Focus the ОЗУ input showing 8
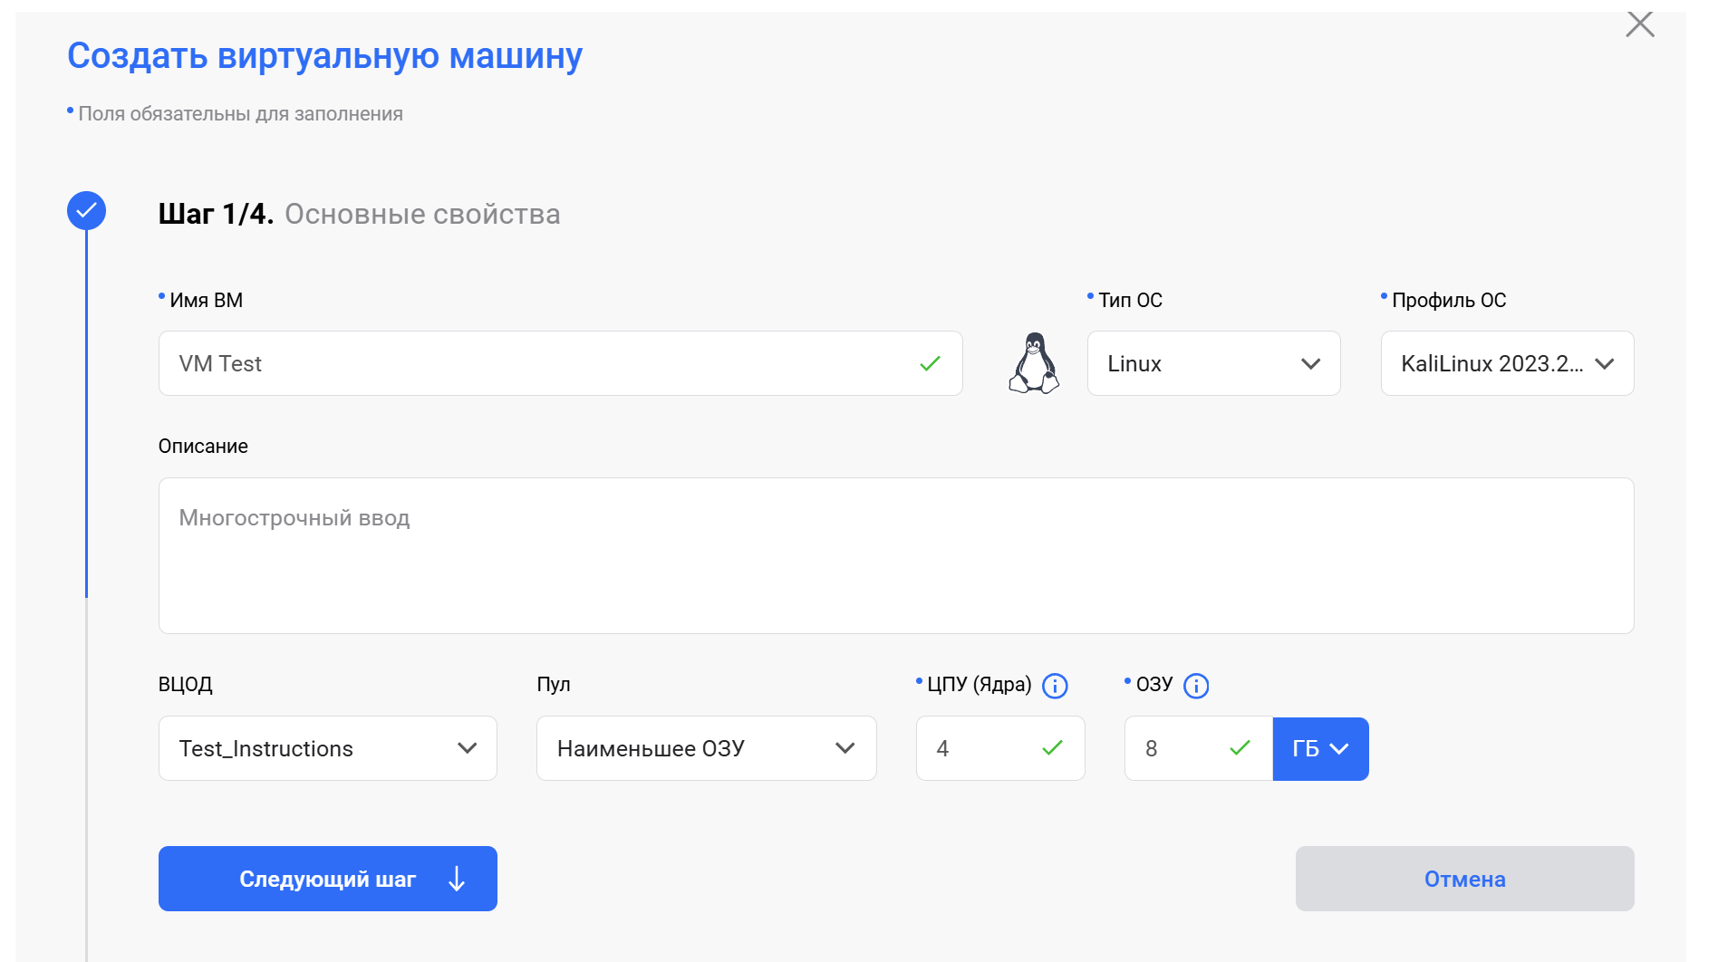 (1198, 748)
